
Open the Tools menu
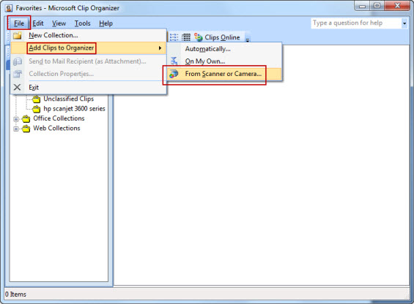click(x=82, y=23)
